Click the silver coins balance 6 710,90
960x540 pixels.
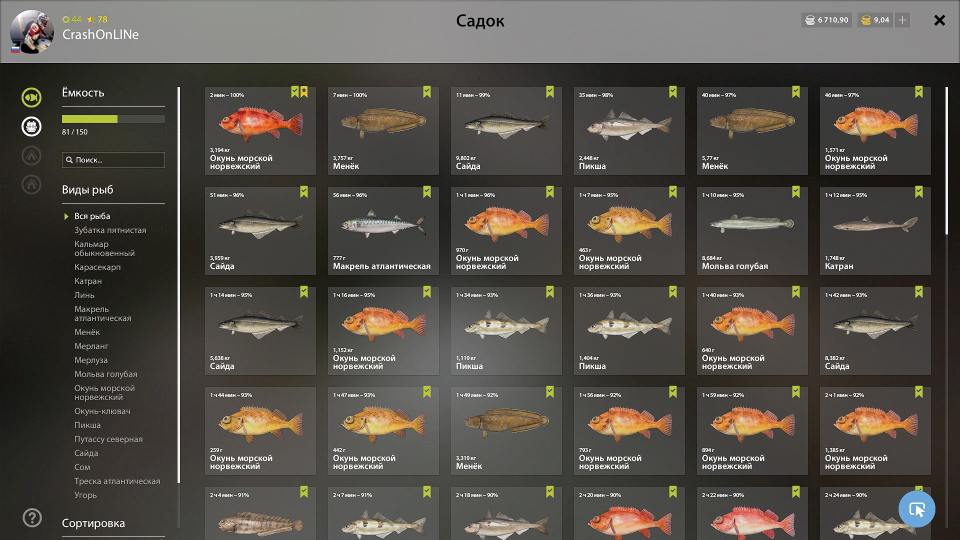point(827,20)
